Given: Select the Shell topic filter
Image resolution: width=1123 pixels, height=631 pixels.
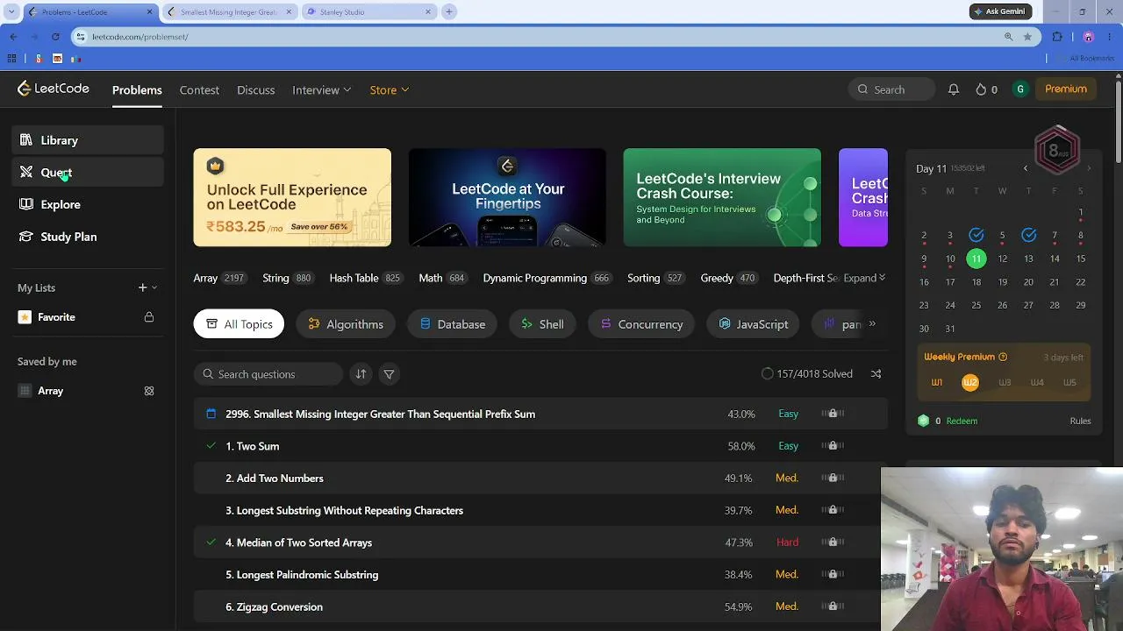Looking at the screenshot, I should click(x=542, y=324).
